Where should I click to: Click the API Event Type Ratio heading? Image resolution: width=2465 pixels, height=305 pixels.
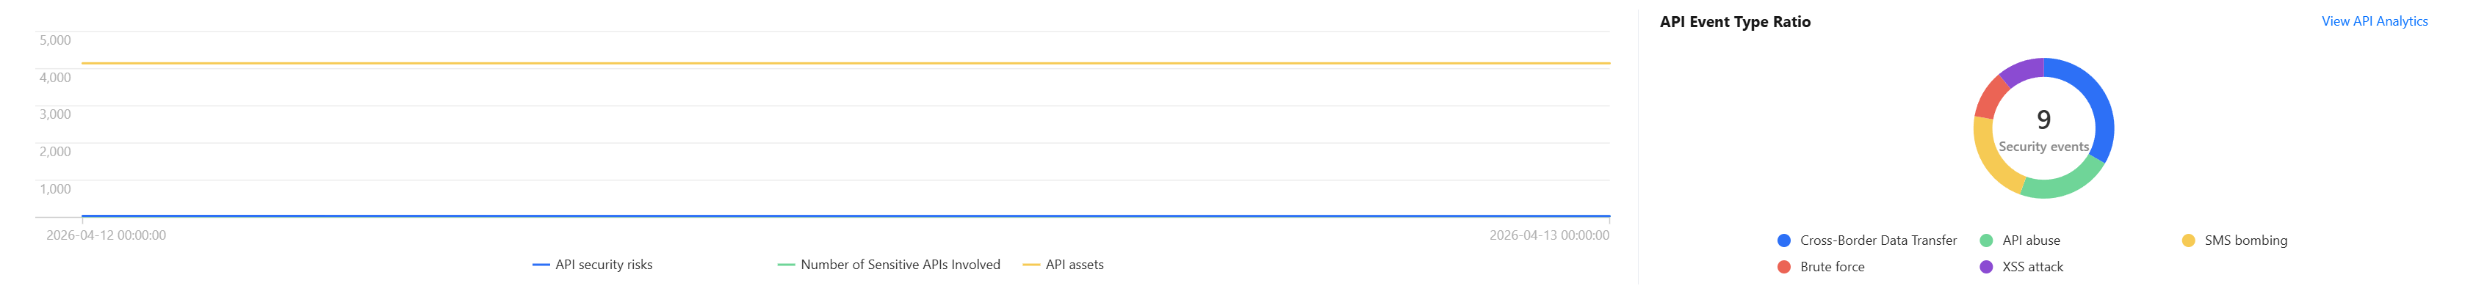tap(1734, 22)
